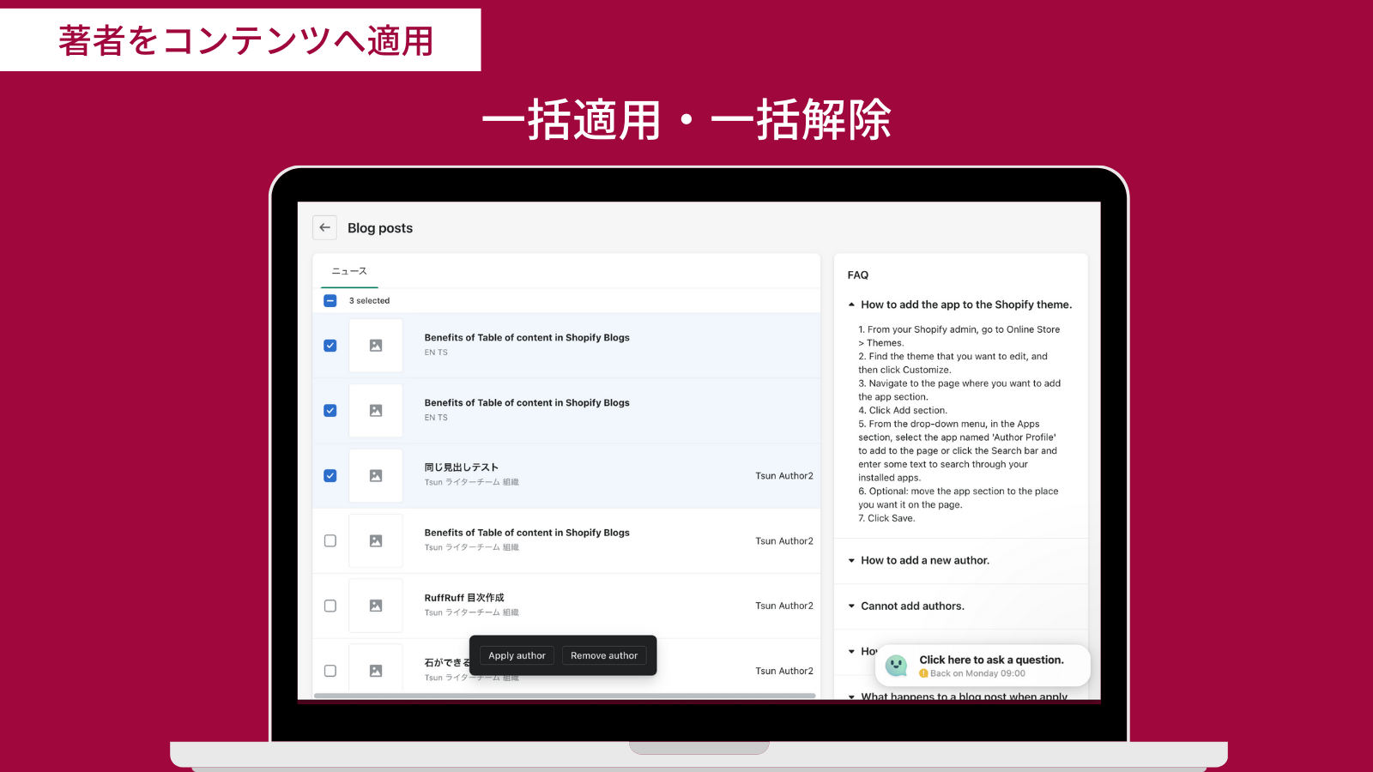Image resolution: width=1373 pixels, height=772 pixels.
Task: Click image placeholder of RuffRuff 目次作成 post
Action: (x=376, y=606)
